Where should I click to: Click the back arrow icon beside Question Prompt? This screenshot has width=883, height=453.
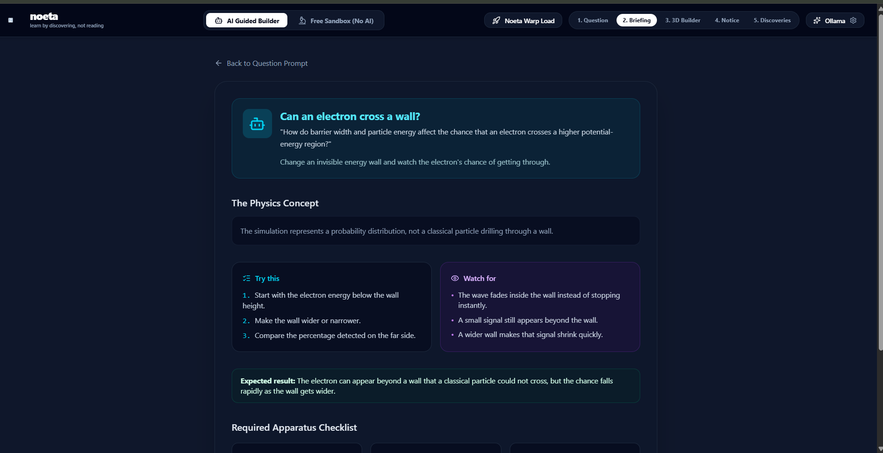click(219, 63)
